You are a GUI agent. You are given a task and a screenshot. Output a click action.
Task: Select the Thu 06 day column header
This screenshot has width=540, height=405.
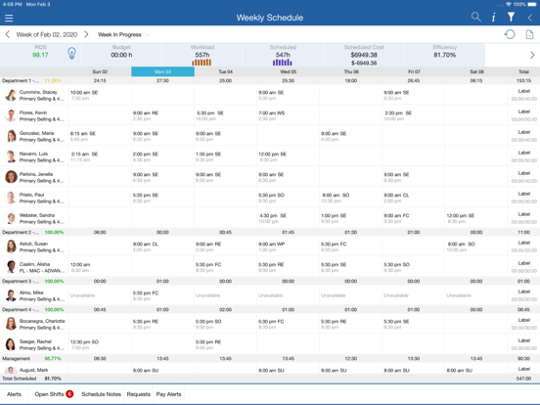coord(351,71)
